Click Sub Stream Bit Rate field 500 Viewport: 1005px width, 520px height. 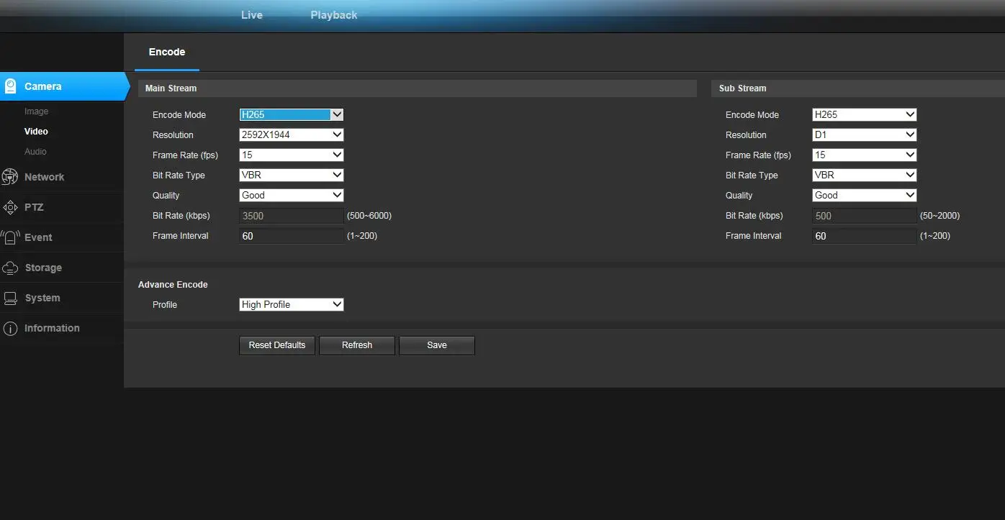[x=865, y=216]
